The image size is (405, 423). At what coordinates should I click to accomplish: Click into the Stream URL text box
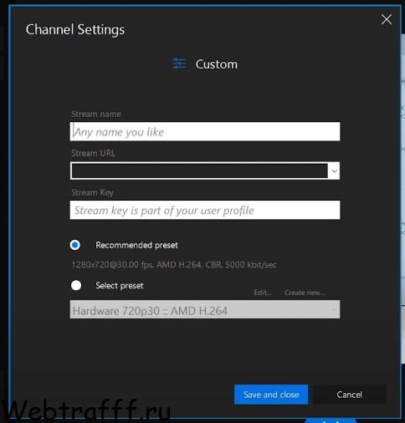199,171
